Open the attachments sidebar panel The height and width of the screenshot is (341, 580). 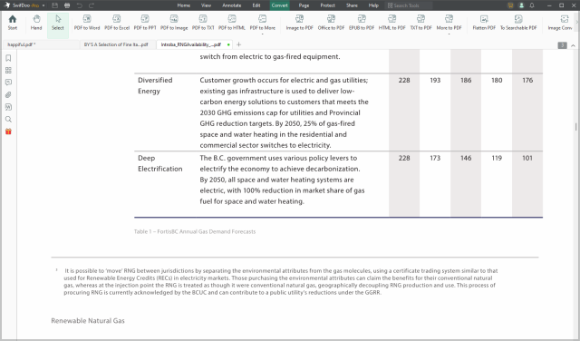pyautogui.click(x=8, y=95)
